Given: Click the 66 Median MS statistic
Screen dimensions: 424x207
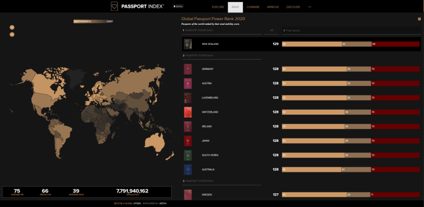Looking at the screenshot, I should [45, 192].
